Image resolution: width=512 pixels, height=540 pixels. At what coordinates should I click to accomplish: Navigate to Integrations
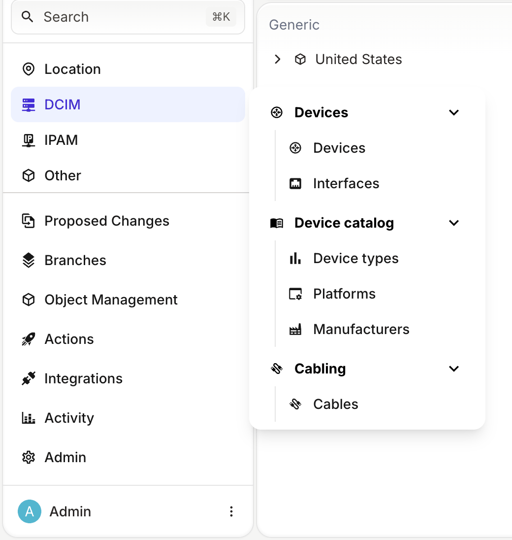[x=128, y=378]
